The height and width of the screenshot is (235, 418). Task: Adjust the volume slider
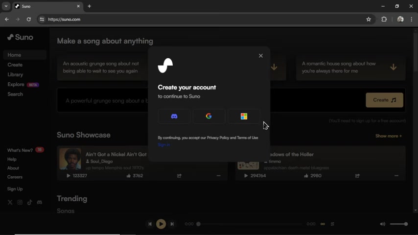399,224
